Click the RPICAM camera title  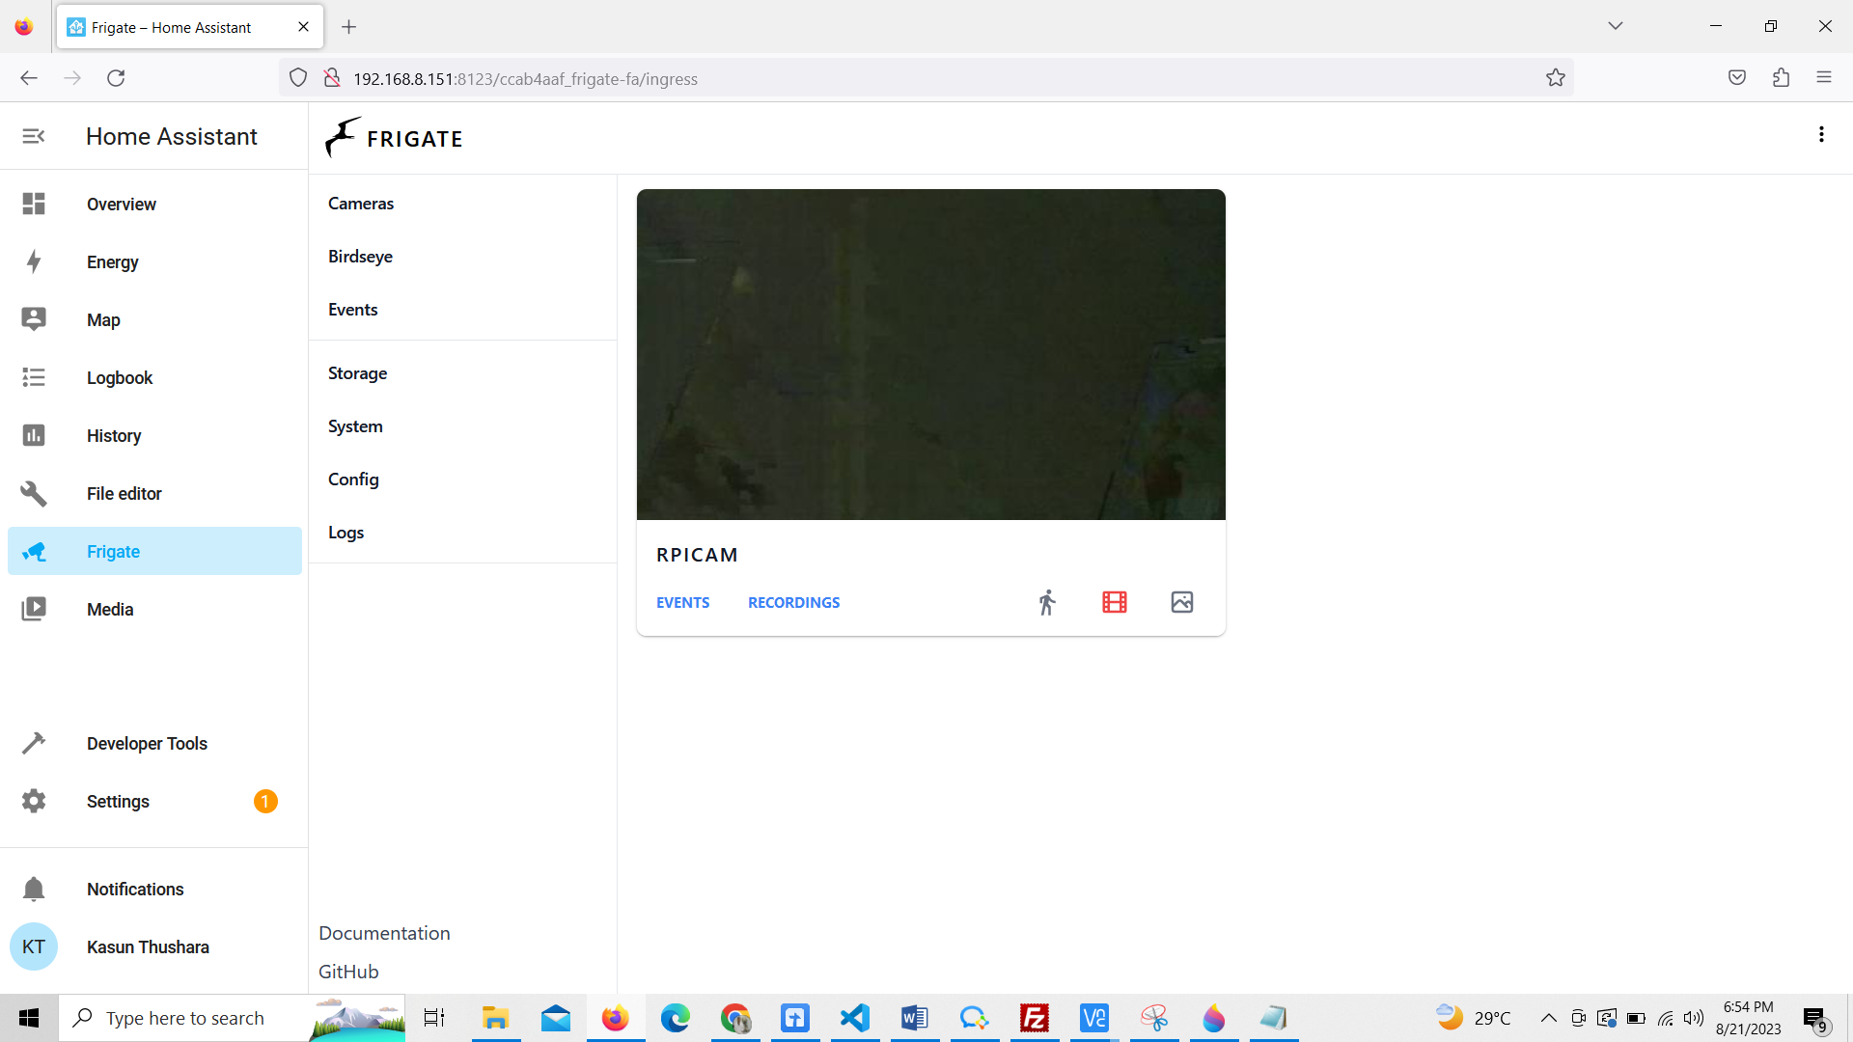[697, 555]
